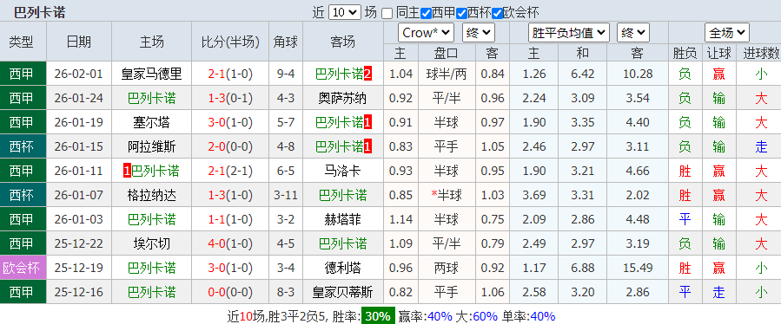Click the 球半/两 handicap in the 皇家马德里 row
Viewport: 781px width, 324px height.
tap(447, 74)
